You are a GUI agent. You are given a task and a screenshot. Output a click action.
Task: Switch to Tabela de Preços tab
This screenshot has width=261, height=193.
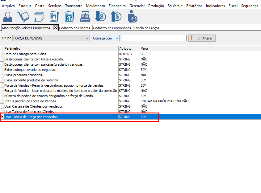(x=146, y=28)
